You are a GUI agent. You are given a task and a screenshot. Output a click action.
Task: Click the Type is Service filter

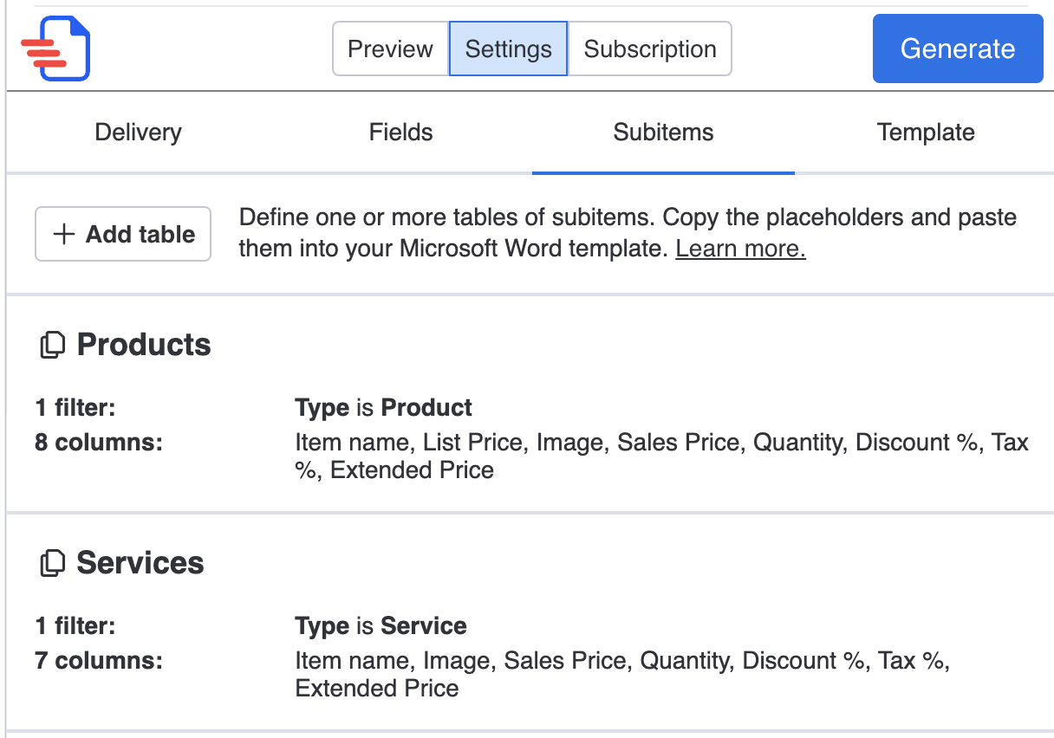381,625
